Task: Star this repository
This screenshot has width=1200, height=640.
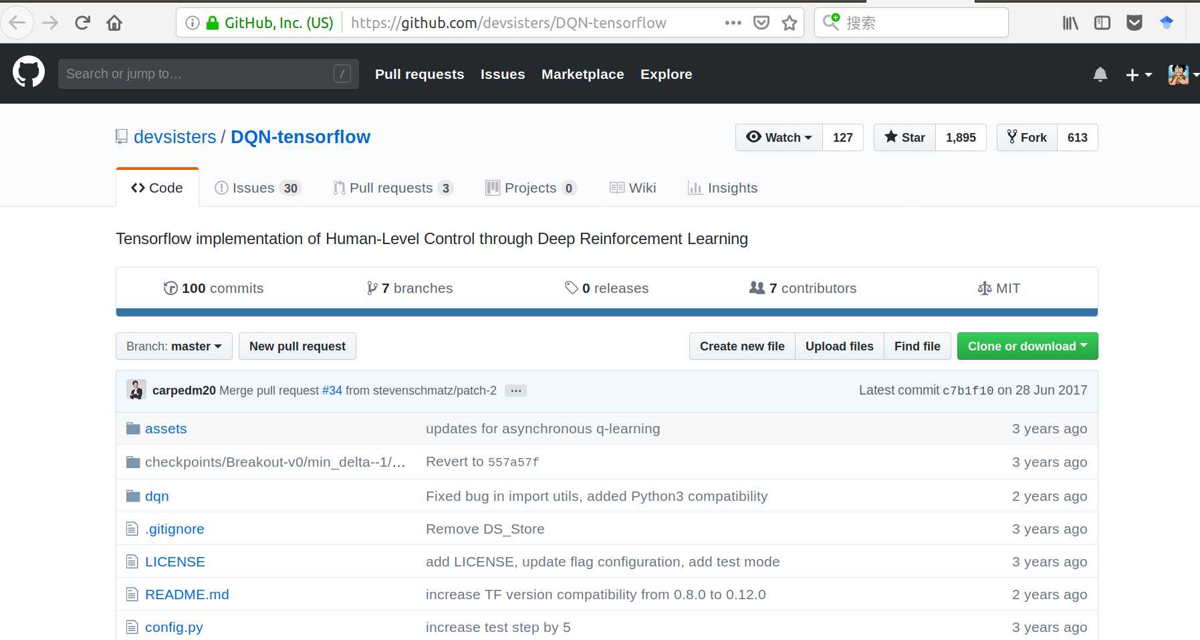Action: pos(905,137)
